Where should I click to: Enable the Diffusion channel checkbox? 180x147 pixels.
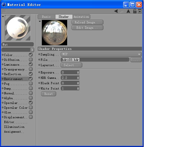point(31,59)
